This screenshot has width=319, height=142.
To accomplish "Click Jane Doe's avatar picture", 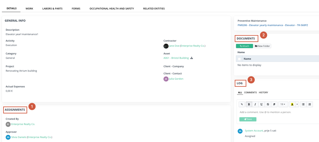I will tap(166, 46).
